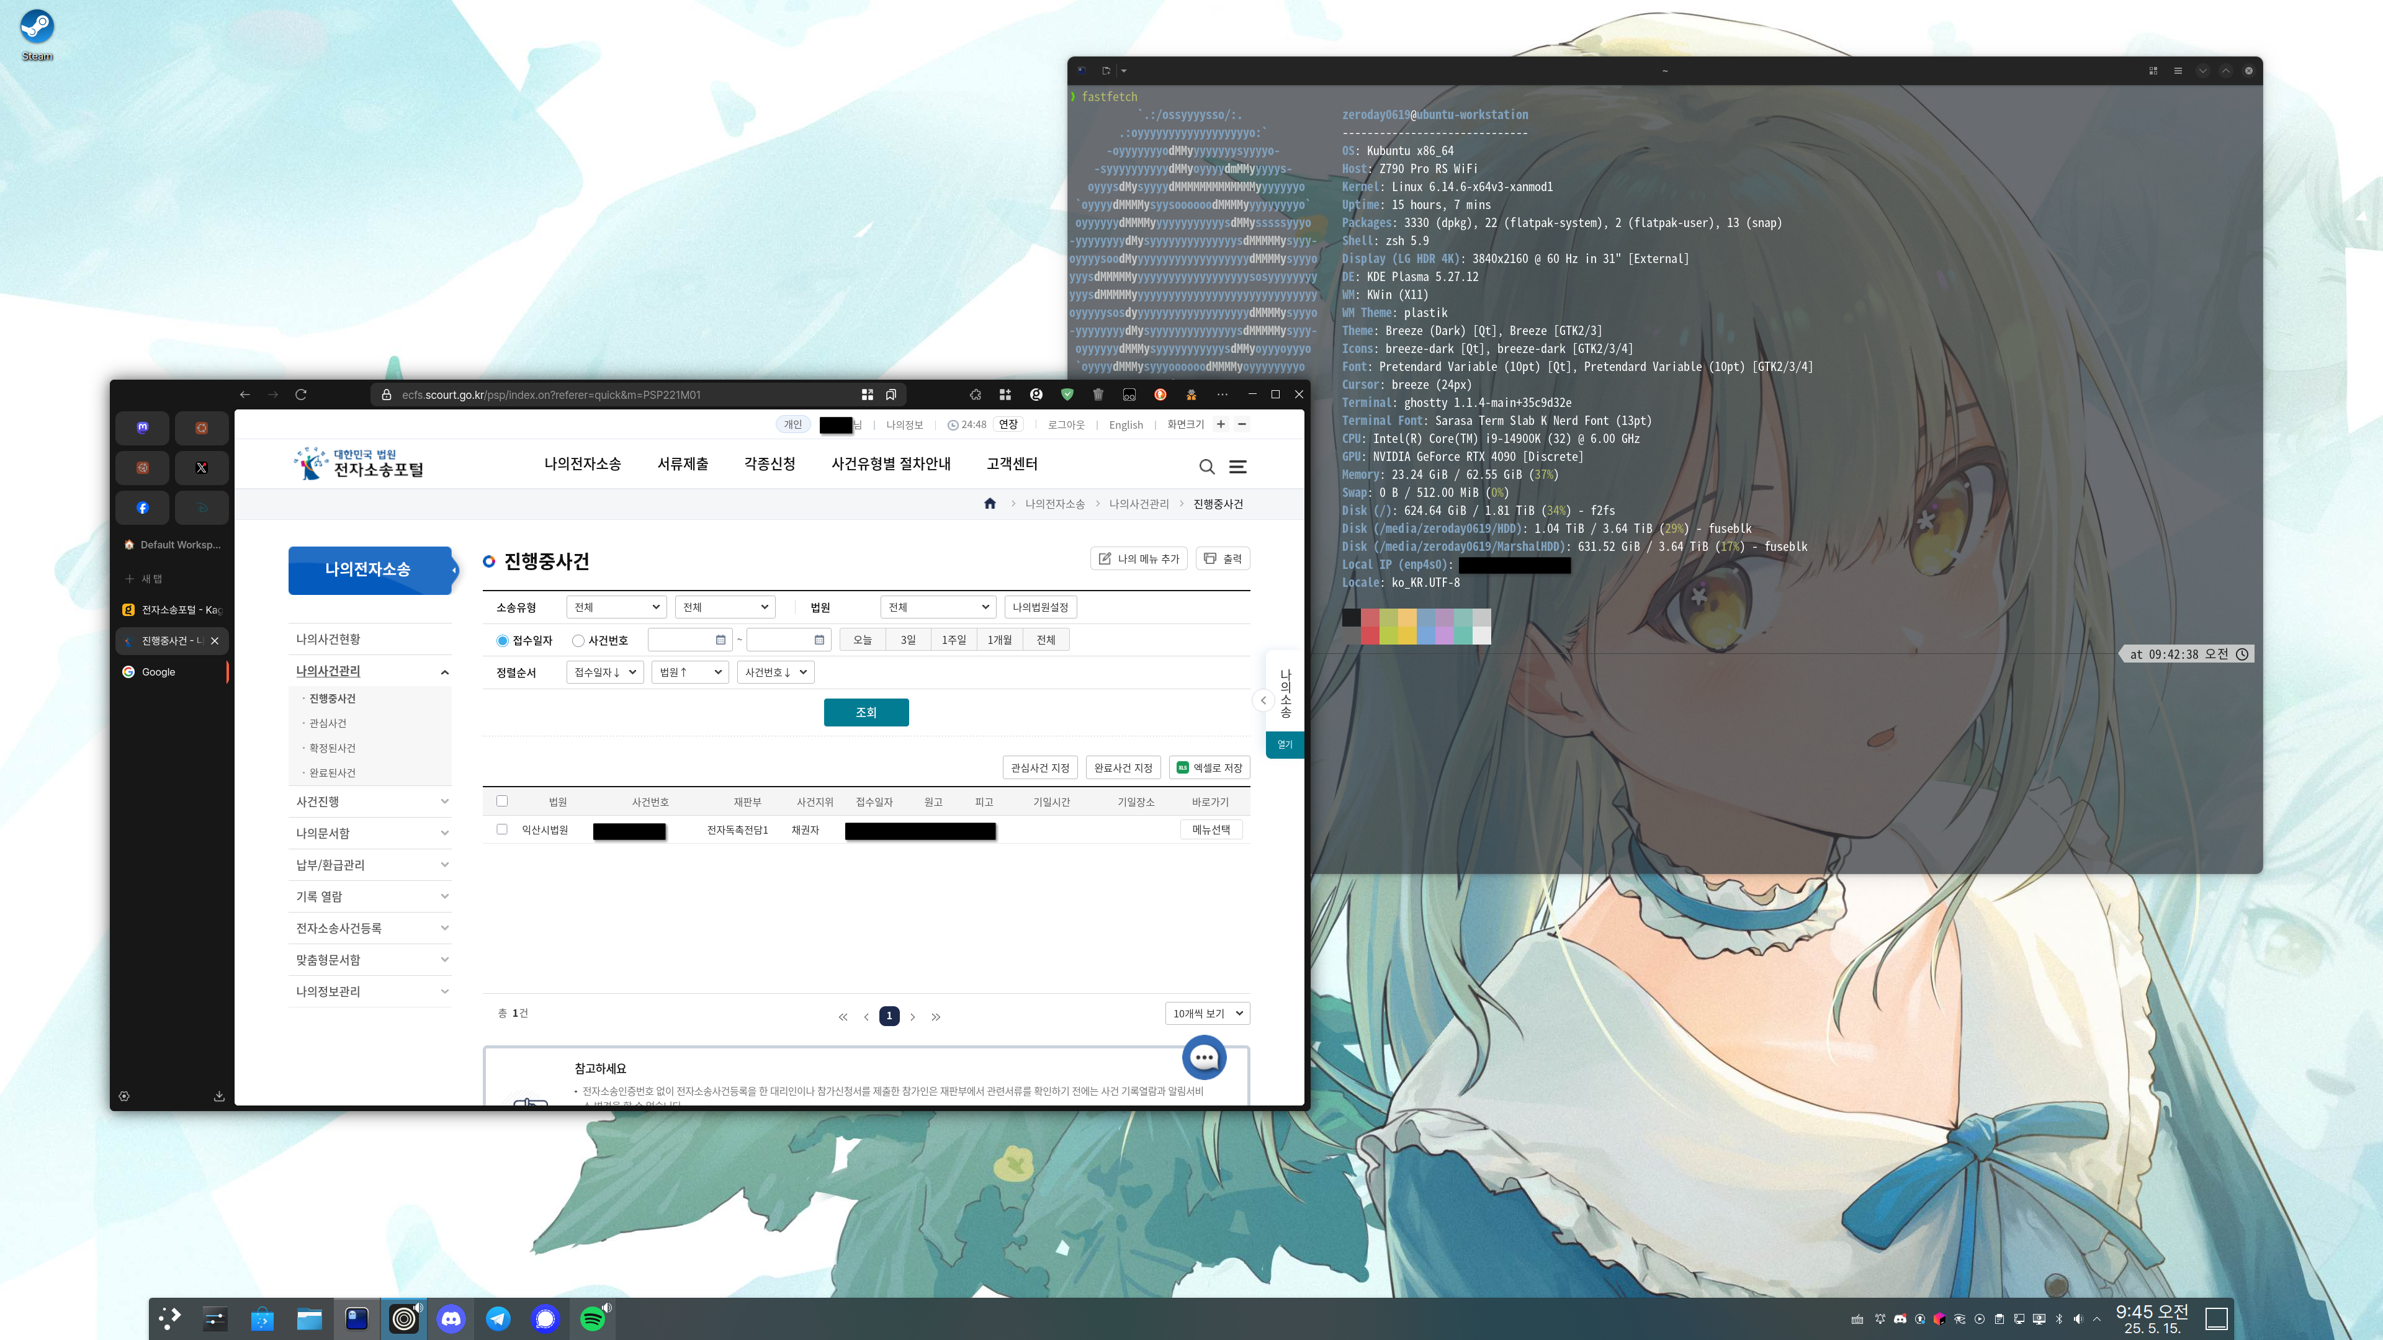This screenshot has height=1340, width=2383.
Task: Select the 접수일자 radio button
Action: [x=502, y=641]
